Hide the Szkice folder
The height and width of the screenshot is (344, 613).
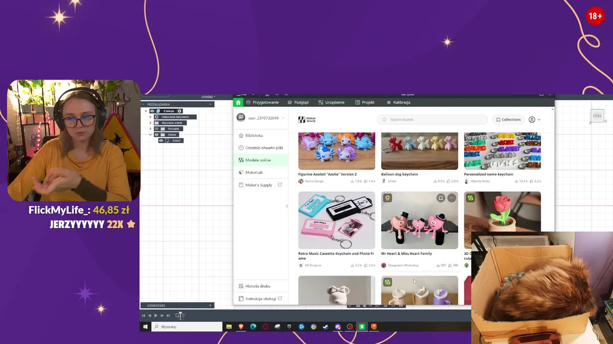click(x=156, y=135)
